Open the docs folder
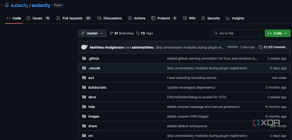 (92, 97)
